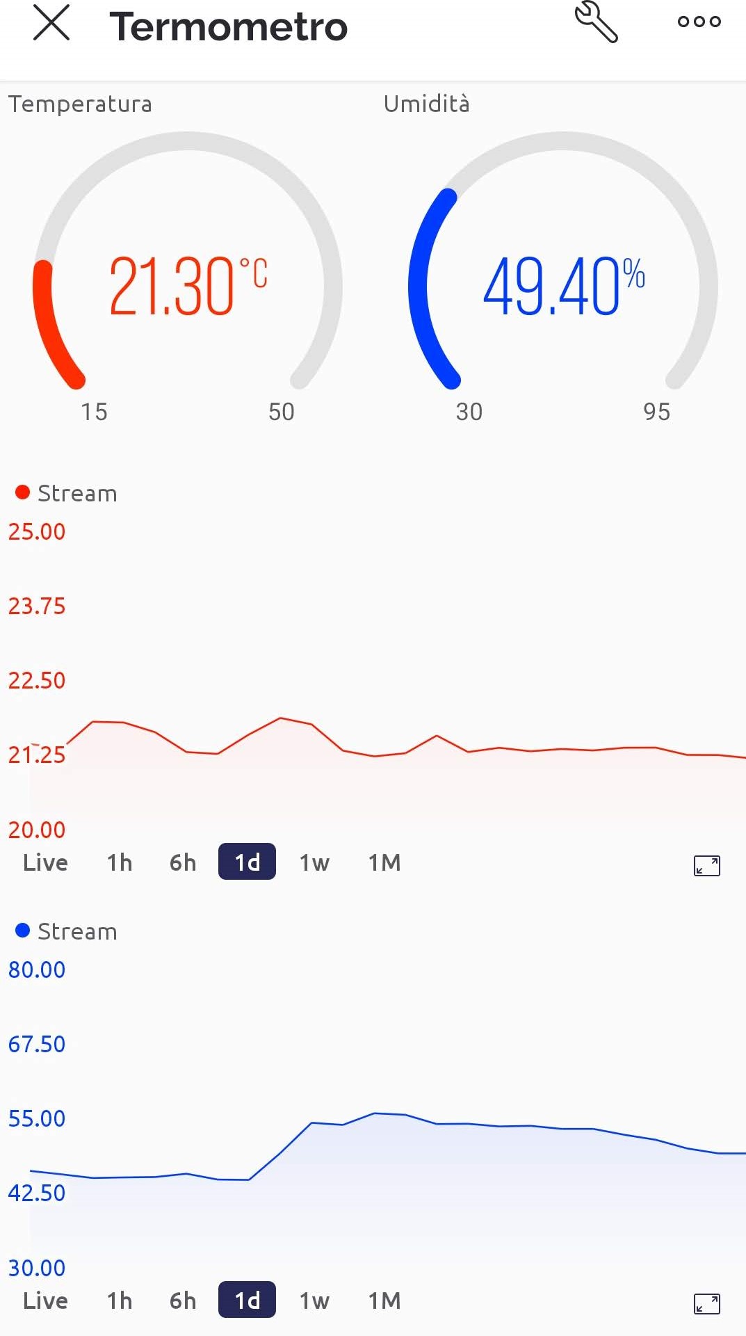Show 1w range on humidity chart
Screen dimensions: 746x1336
[314, 1301]
